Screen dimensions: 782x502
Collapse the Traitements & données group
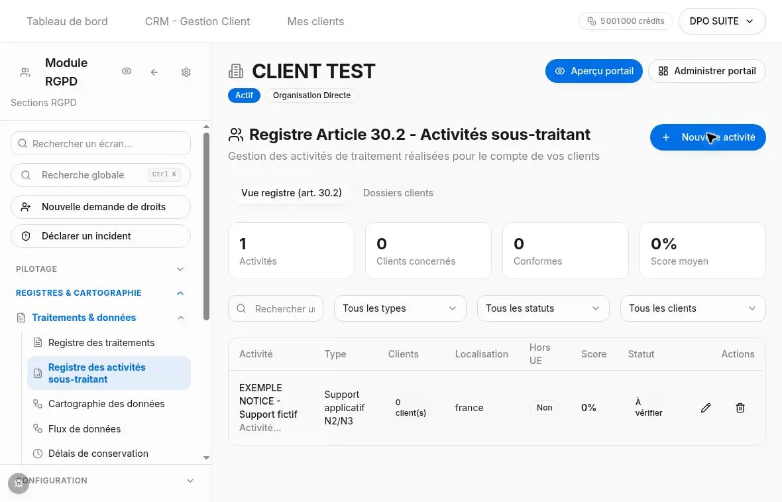tap(181, 318)
